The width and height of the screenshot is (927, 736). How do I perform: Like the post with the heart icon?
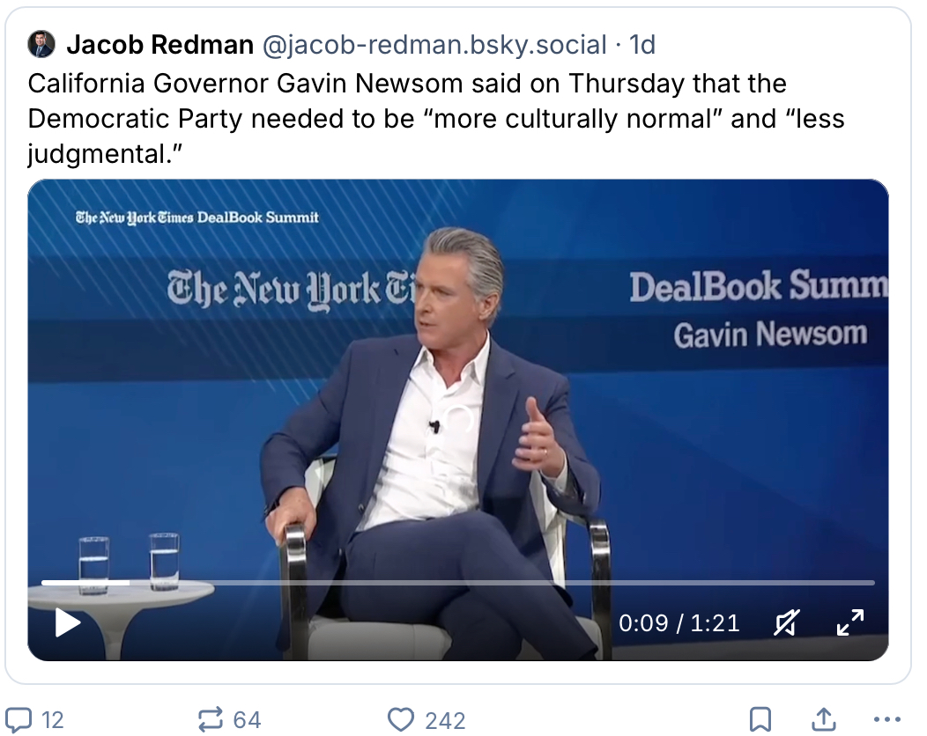[401, 720]
